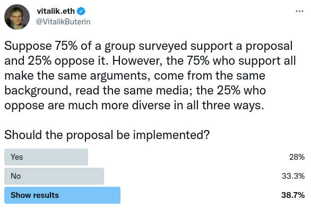Click the bold "Show results" label

34,195
